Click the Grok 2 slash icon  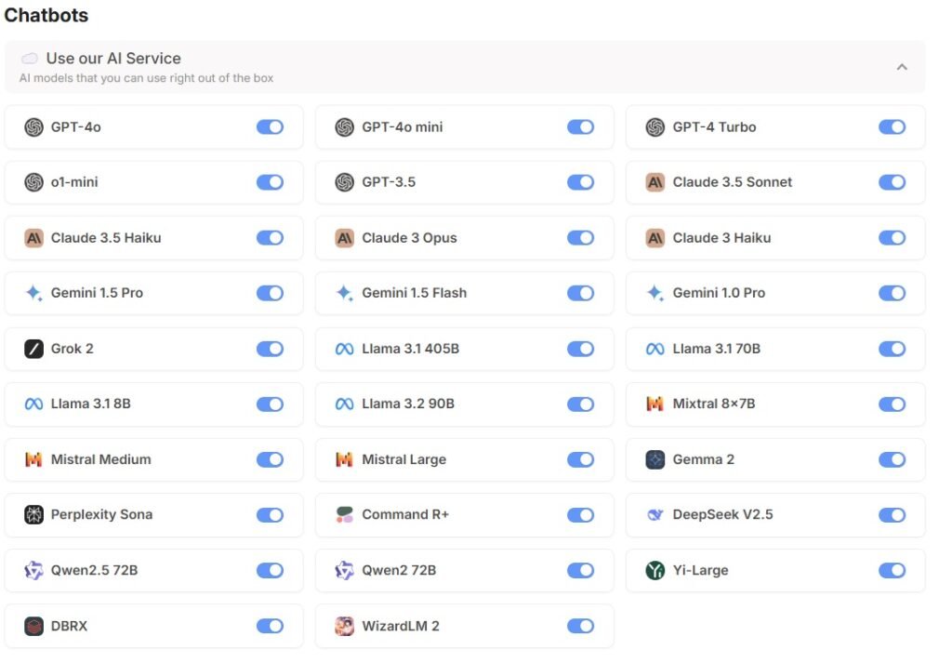(34, 349)
